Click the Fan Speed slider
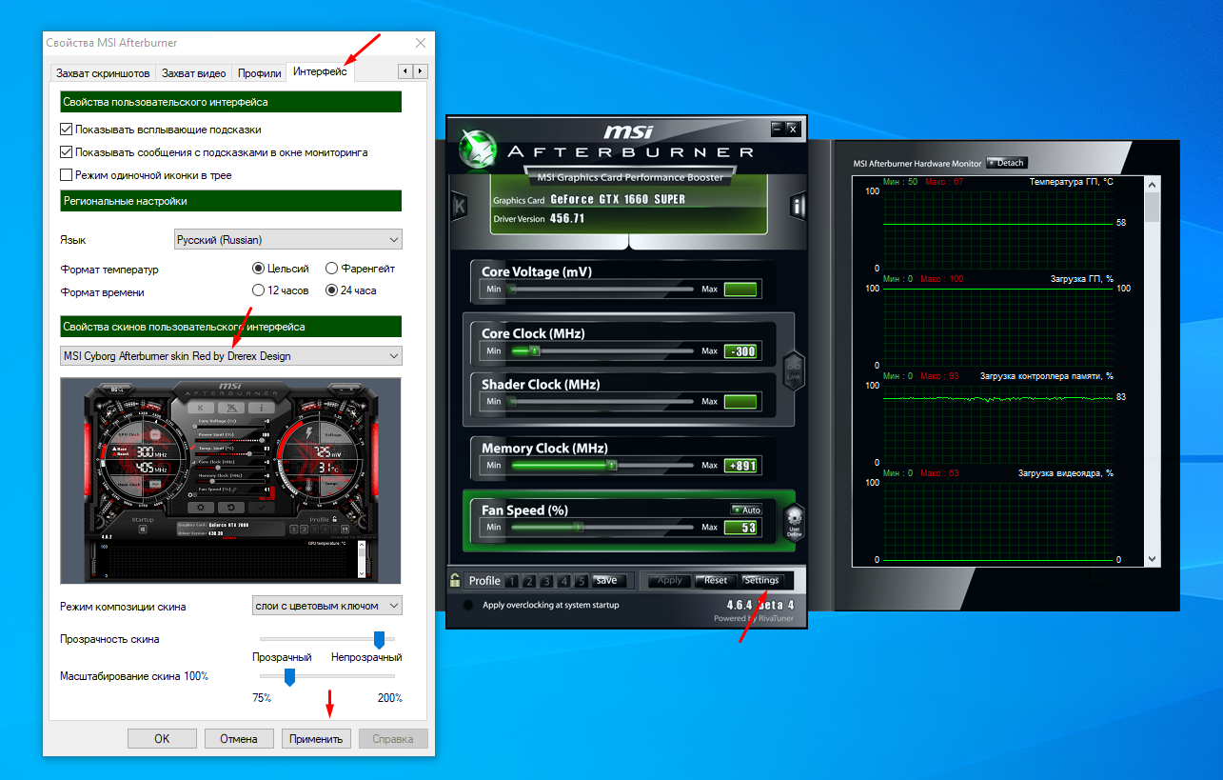 [602, 527]
